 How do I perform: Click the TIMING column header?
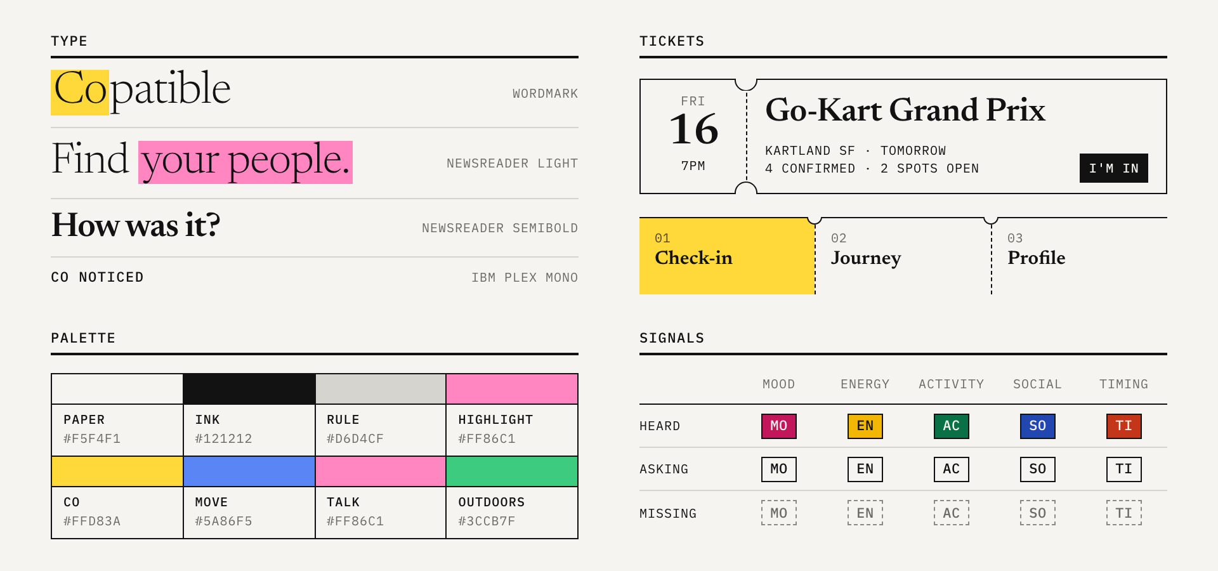tap(1124, 384)
